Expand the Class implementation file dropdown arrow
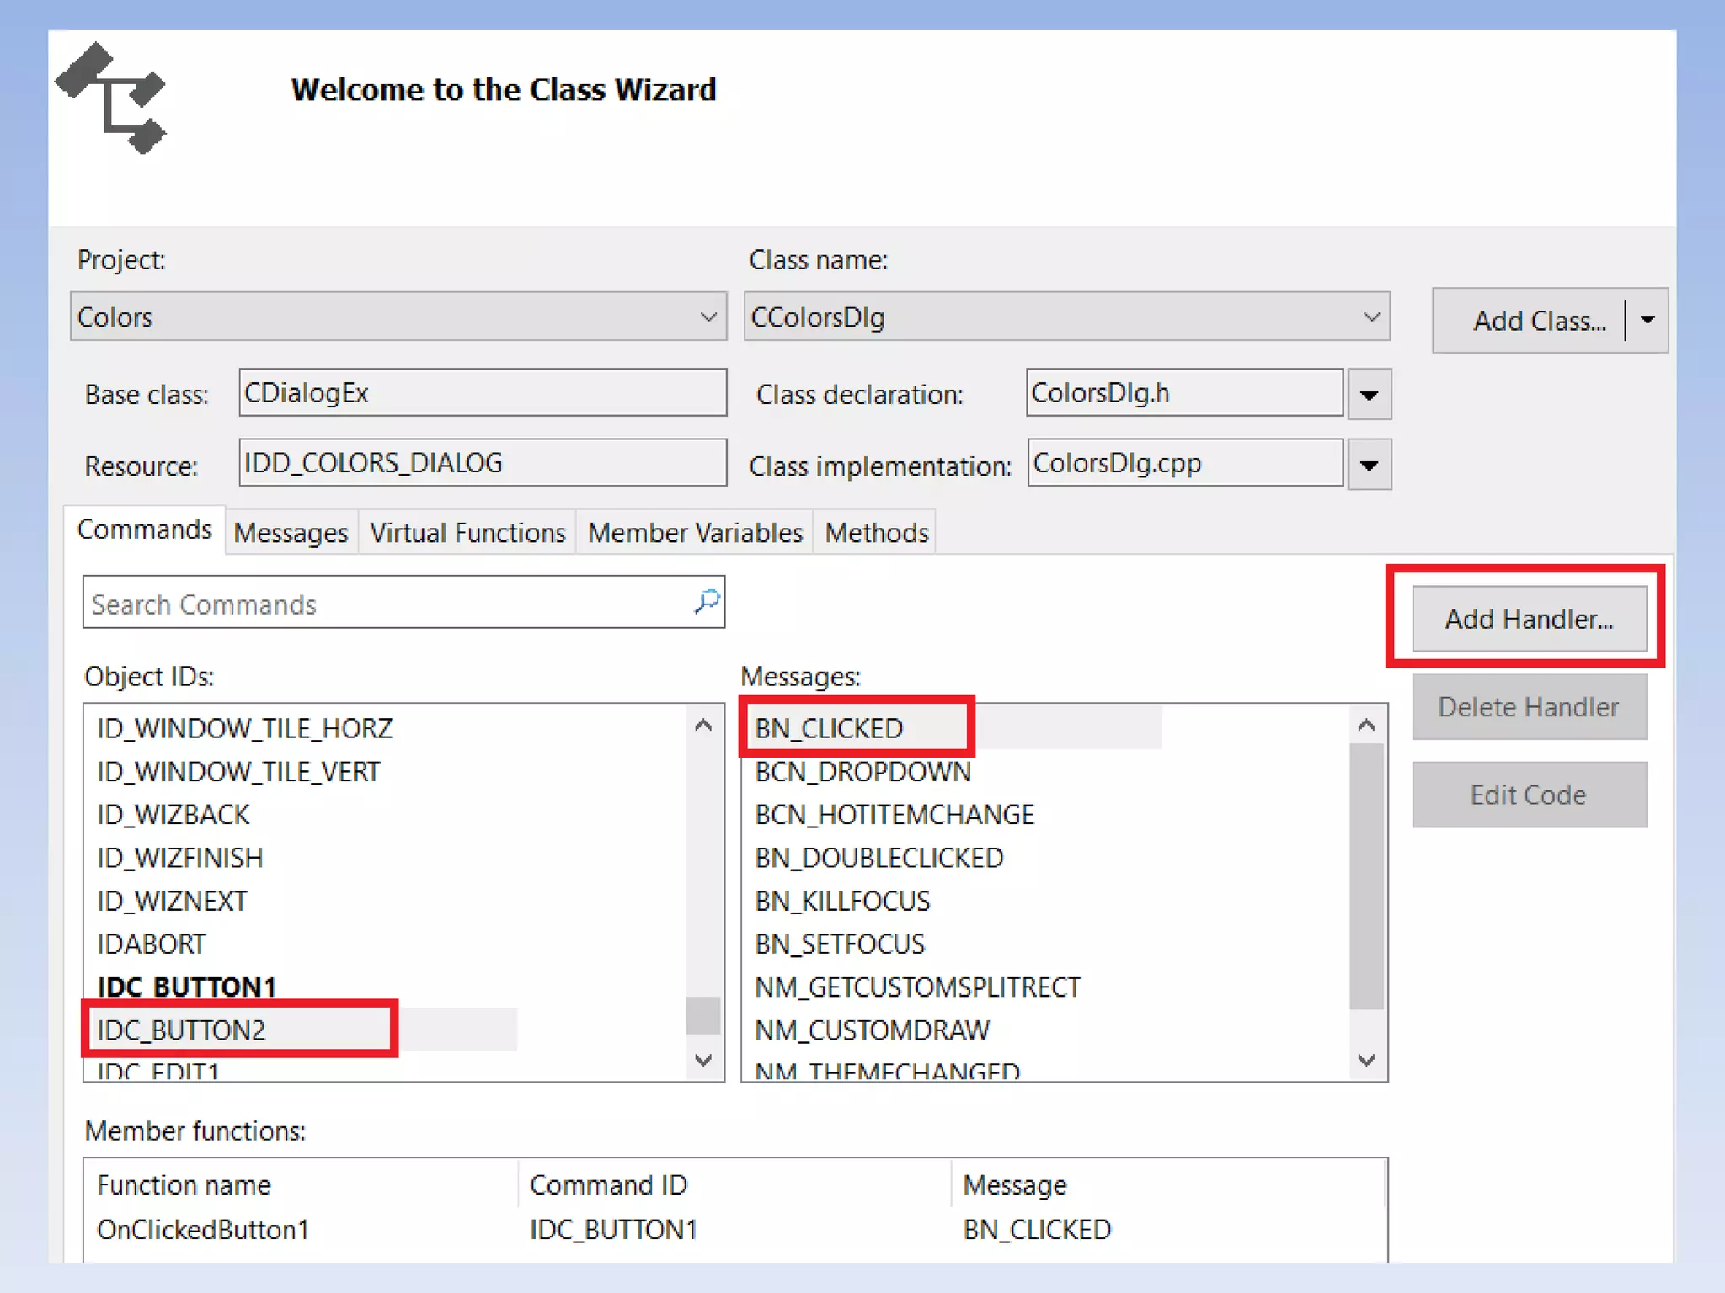Screen dimensions: 1725x1293 click(x=1369, y=464)
